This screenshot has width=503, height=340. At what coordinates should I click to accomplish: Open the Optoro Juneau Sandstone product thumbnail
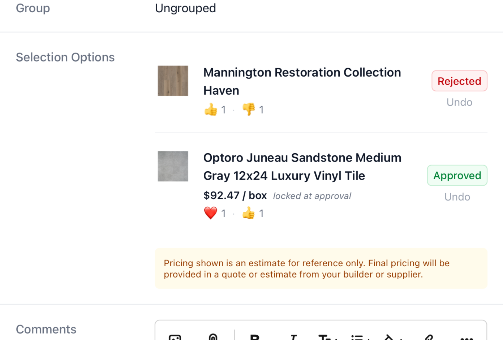point(172,166)
